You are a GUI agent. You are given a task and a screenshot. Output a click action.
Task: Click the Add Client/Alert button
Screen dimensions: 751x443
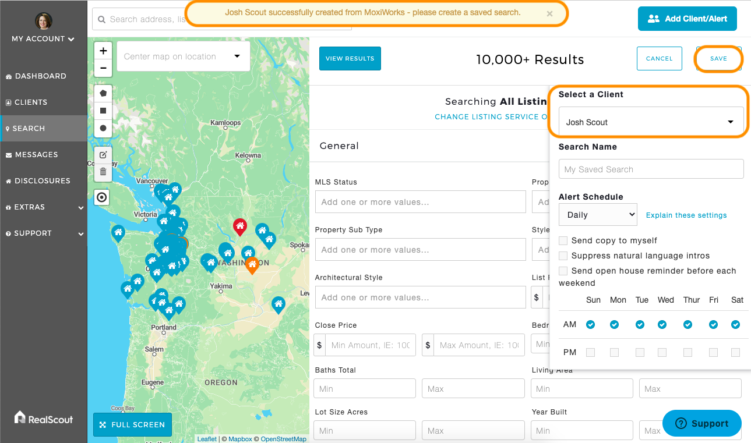point(687,19)
